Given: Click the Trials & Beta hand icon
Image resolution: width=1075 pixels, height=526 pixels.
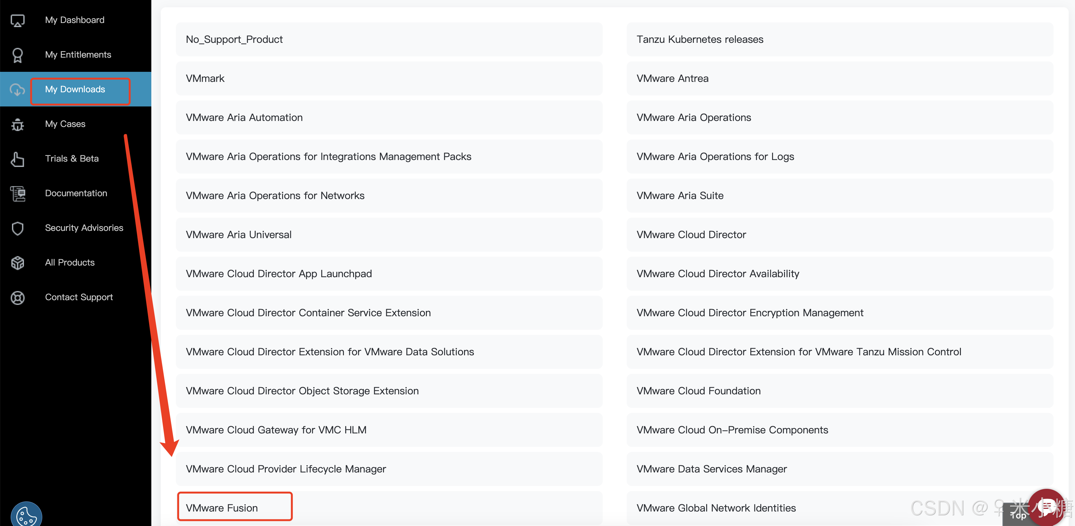Looking at the screenshot, I should pos(18,159).
